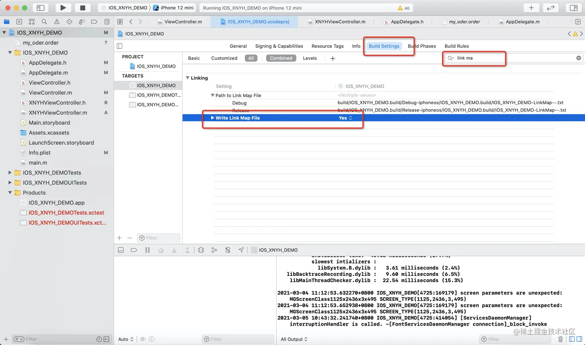Open Write Link Map File Yes popup

[346, 118]
